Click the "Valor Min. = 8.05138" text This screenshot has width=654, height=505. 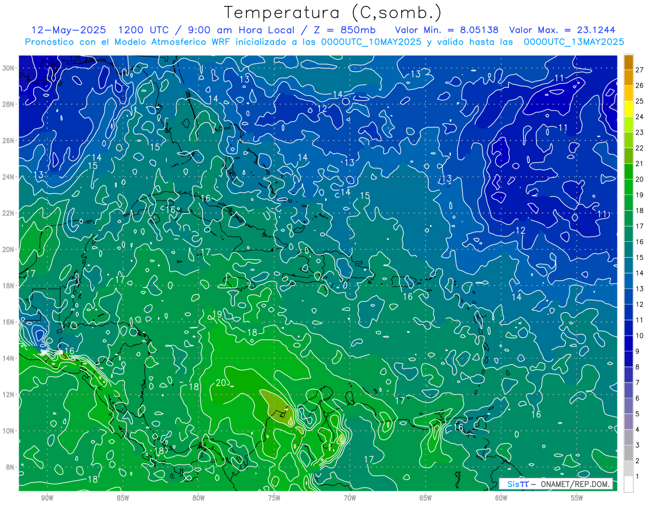[x=447, y=29]
